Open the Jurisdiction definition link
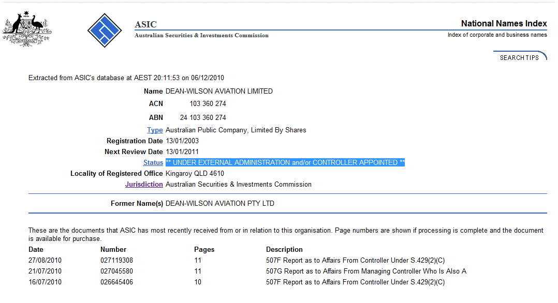The width and height of the screenshot is (558, 303). click(144, 184)
